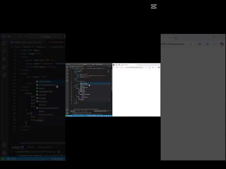This screenshot has height=169, width=226.
Task: Go back arrow in the dimmed enlarged VS Code title bar
Action: pyautogui.click(x=20, y=37)
